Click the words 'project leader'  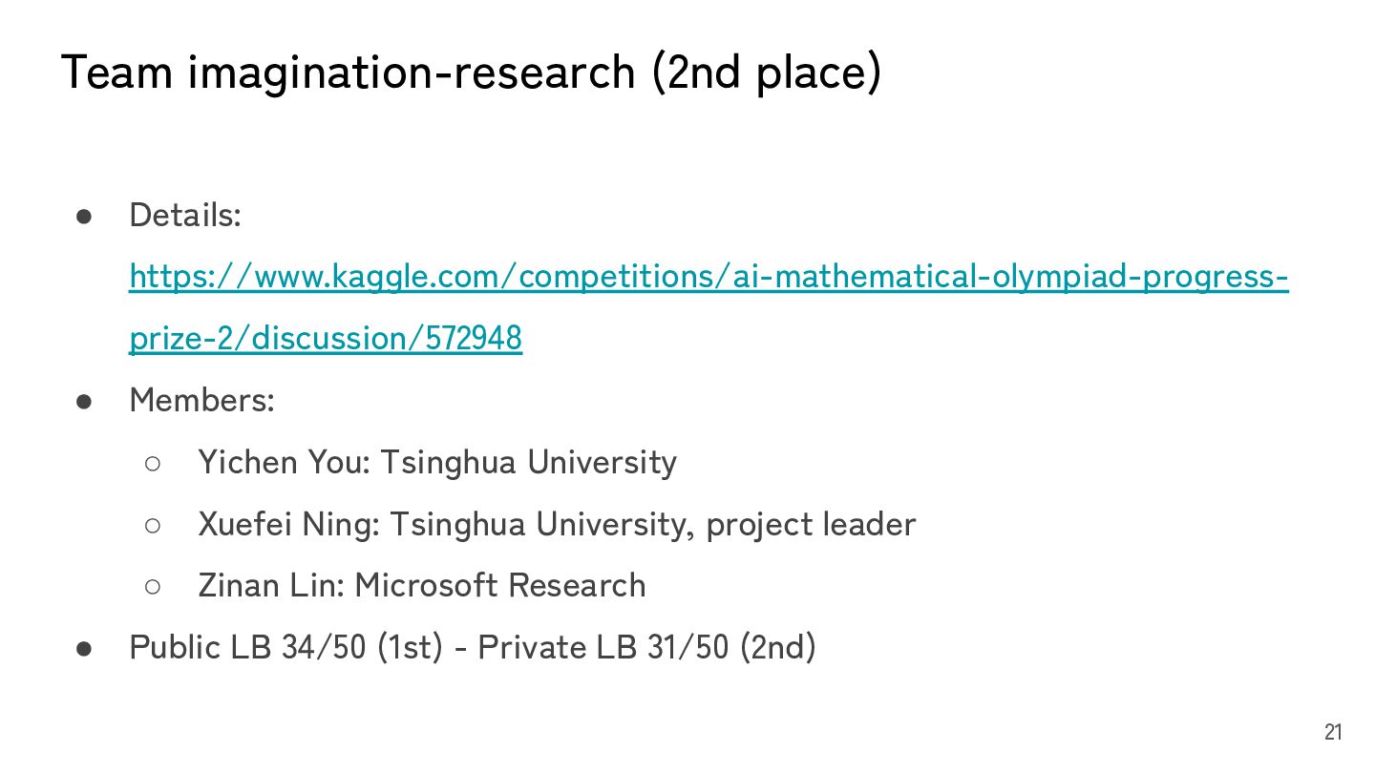(x=811, y=524)
